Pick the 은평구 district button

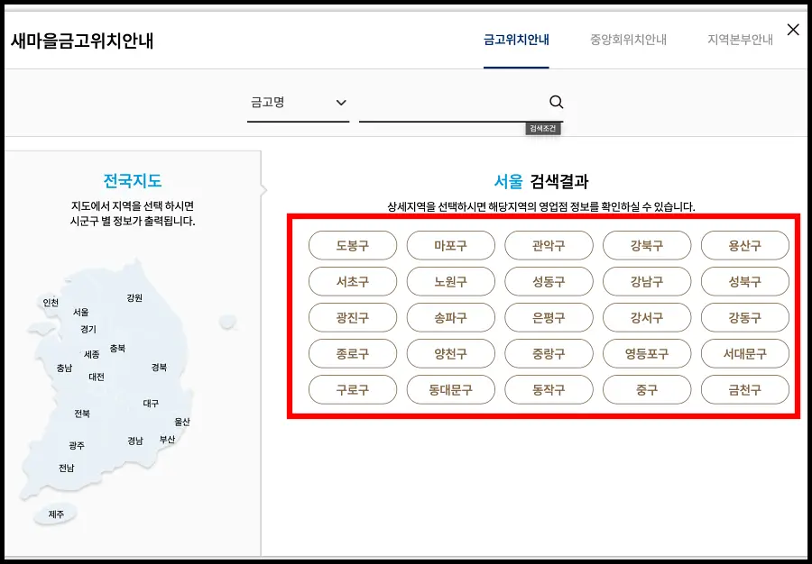549,317
